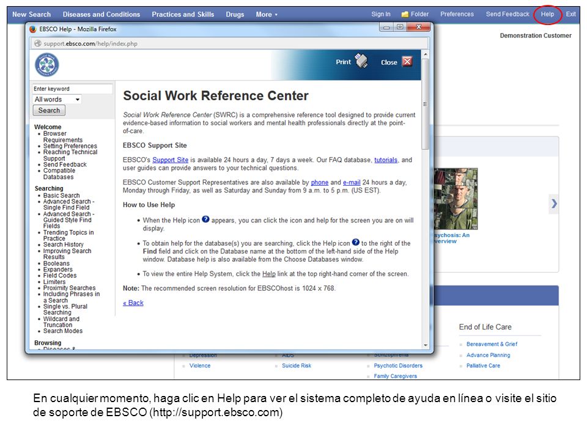Open Bereavement & Grief link

click(492, 344)
